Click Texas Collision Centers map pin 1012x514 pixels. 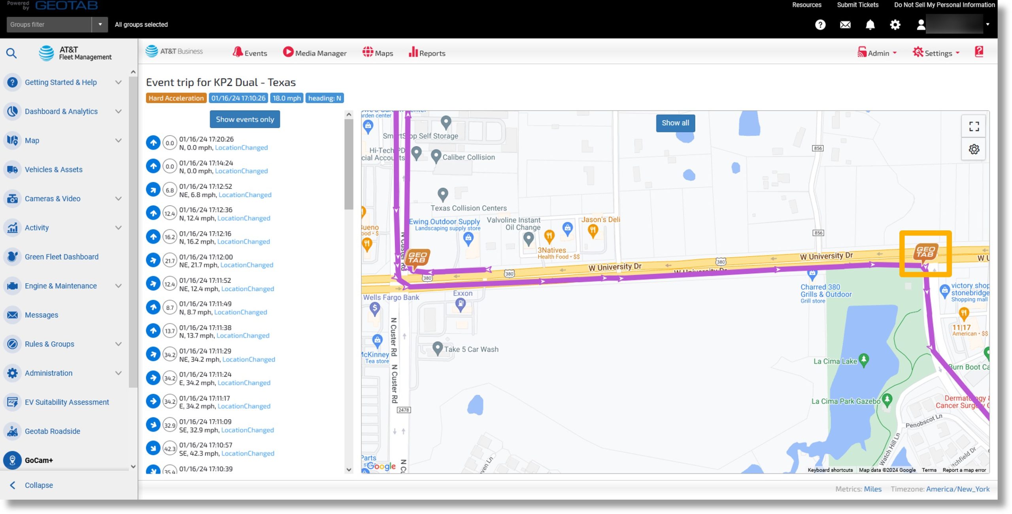(x=443, y=194)
